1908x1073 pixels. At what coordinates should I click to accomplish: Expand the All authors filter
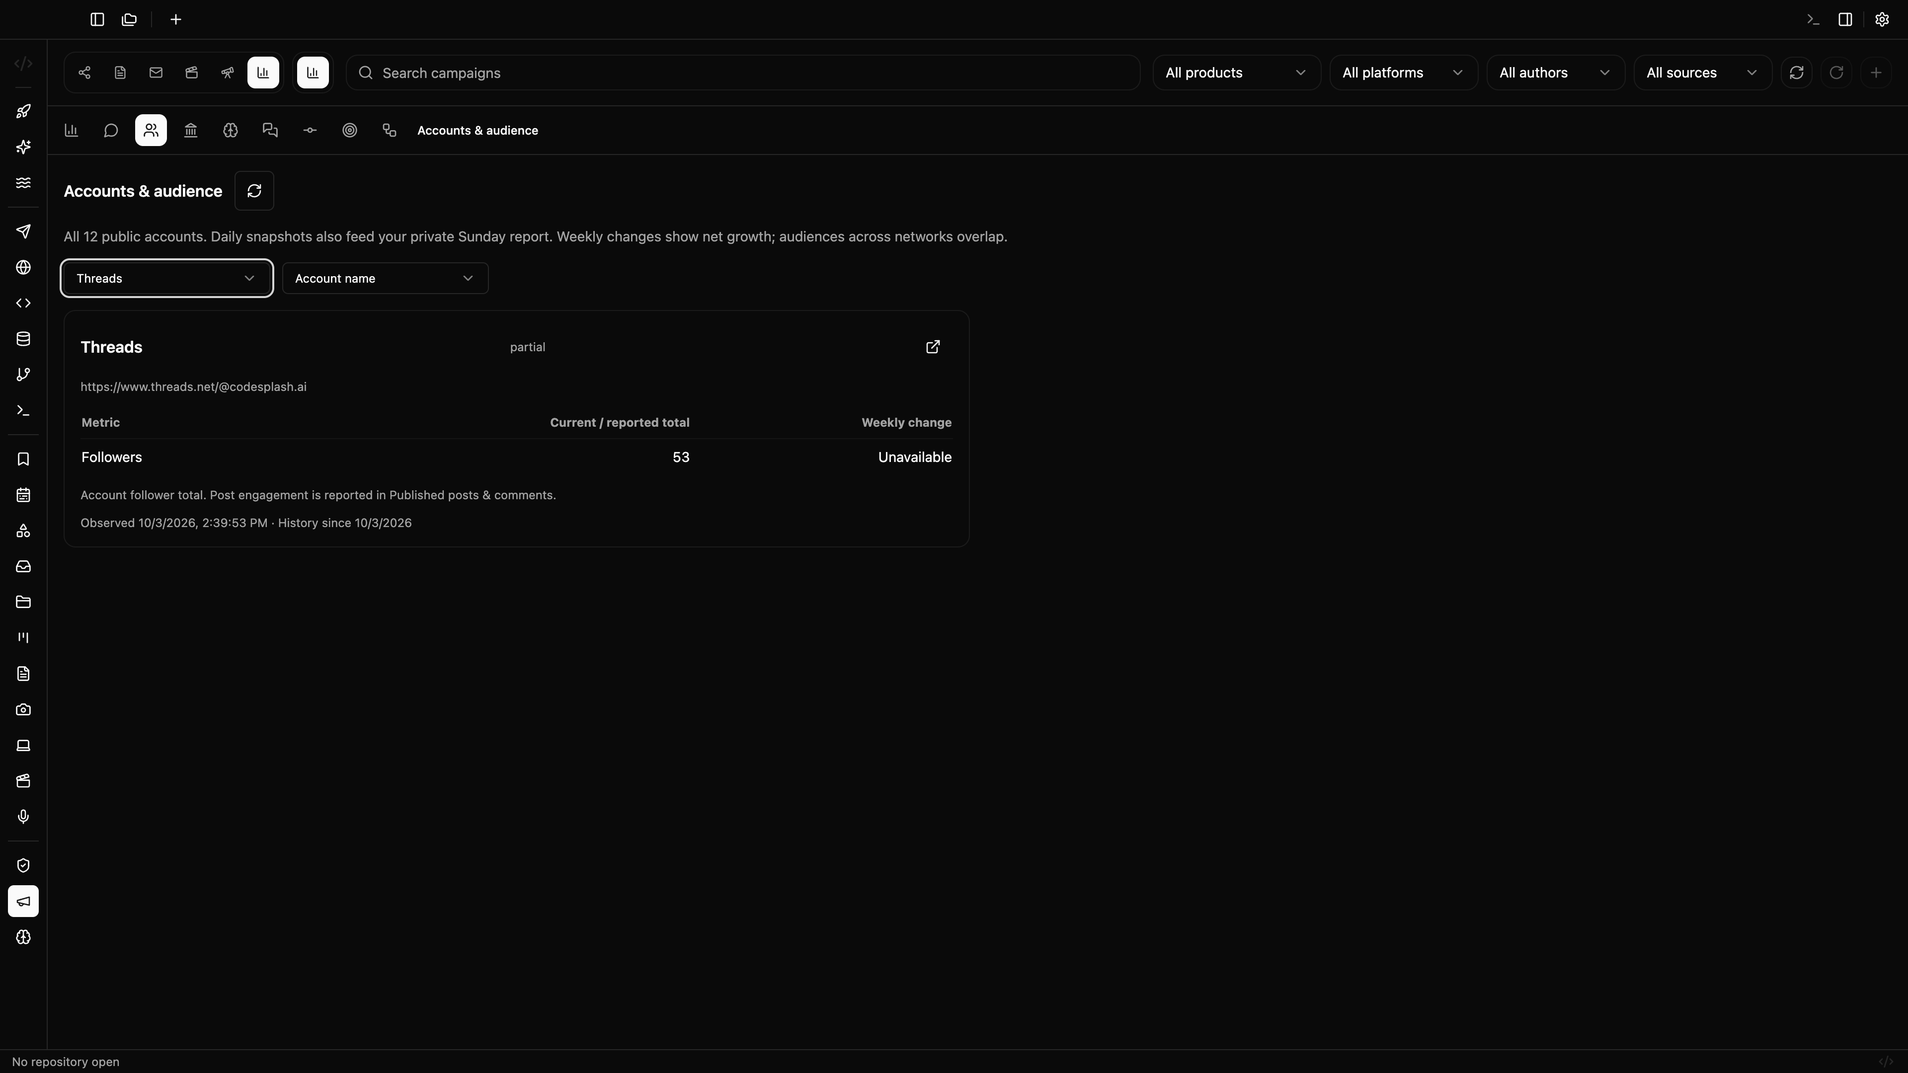(1555, 73)
